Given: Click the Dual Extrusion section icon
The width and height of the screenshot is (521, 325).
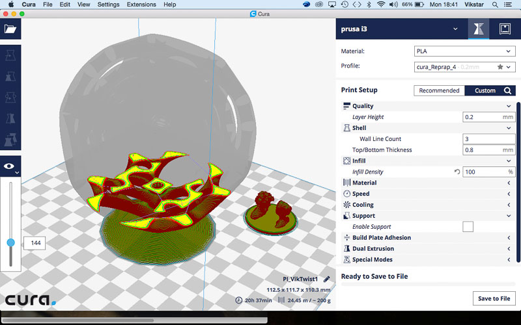Looking at the screenshot, I should pos(346,248).
